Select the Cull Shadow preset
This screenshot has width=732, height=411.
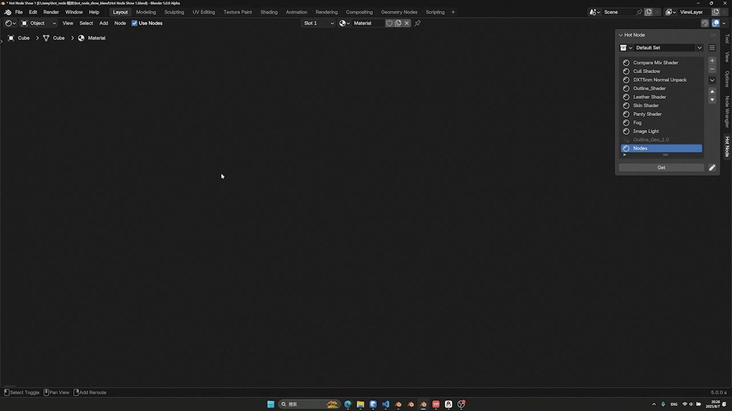point(662,71)
